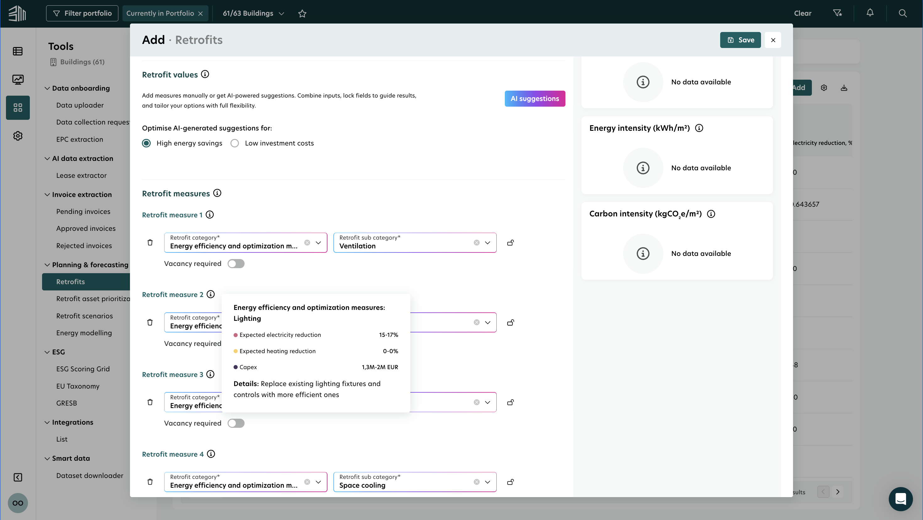The height and width of the screenshot is (520, 923).
Task: Toggle Vacancy required for measure 1
Action: [236, 264]
